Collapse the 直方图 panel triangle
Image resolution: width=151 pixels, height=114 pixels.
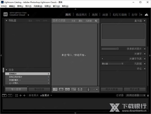click(144, 21)
